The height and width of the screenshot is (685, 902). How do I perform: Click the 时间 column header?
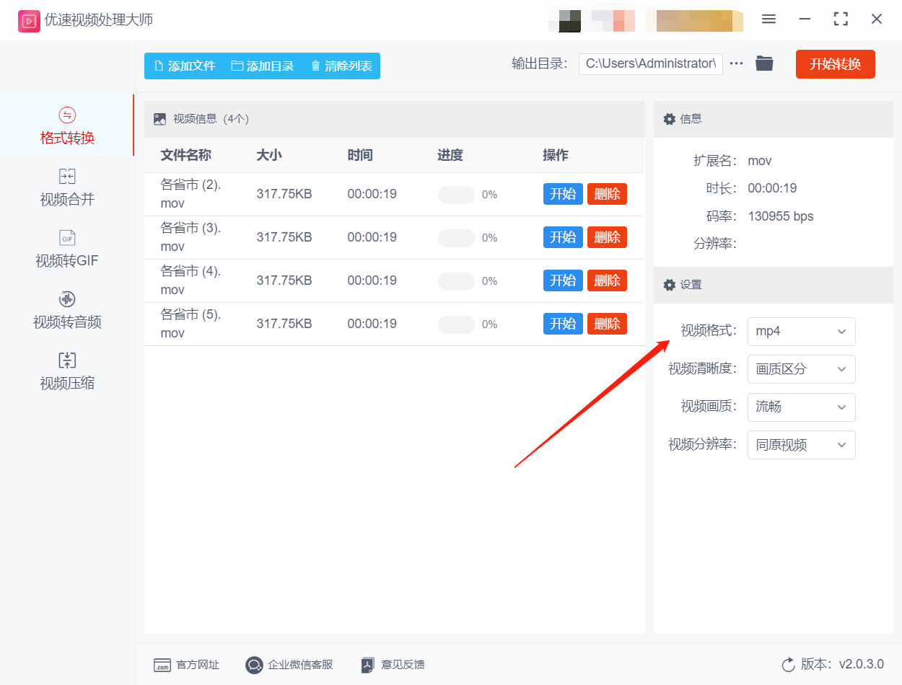(360, 155)
